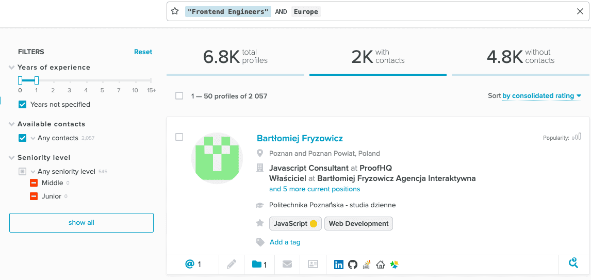Collapse the Seniority level filter section
Image resolution: width=591 pixels, height=280 pixels.
click(11, 158)
